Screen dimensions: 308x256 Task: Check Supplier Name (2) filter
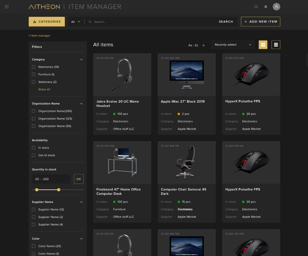point(34,217)
